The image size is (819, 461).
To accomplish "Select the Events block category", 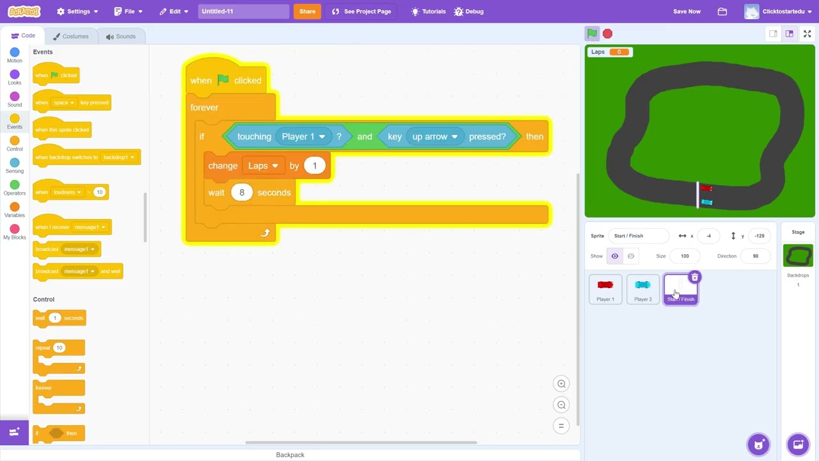I will (x=15, y=122).
